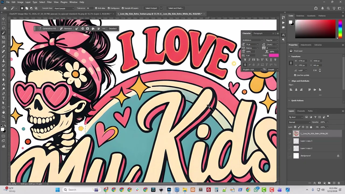
Task: Click the link width and height icon
Action: 291,63
